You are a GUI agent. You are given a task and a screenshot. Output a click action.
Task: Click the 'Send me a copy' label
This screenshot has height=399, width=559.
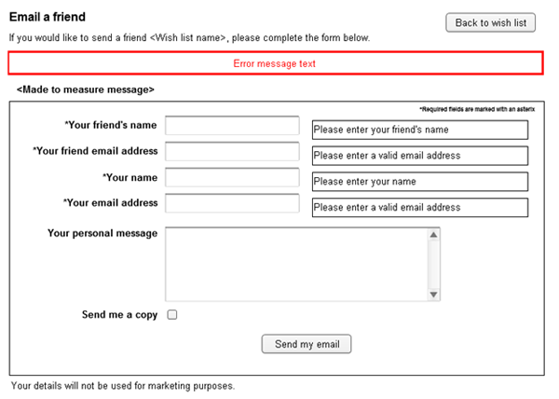[x=120, y=315]
